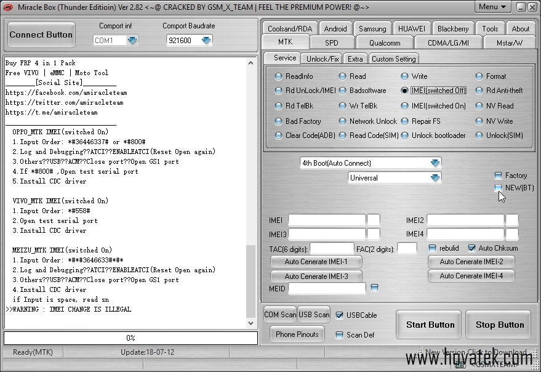This screenshot has width=541, height=372.
Task: Open Phone Pinouts
Action: tap(297, 334)
